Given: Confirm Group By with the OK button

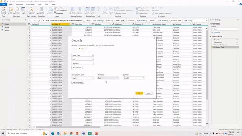Looking at the screenshot, I should click(x=140, y=93).
